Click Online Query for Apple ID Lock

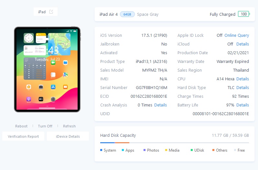pos(237,35)
